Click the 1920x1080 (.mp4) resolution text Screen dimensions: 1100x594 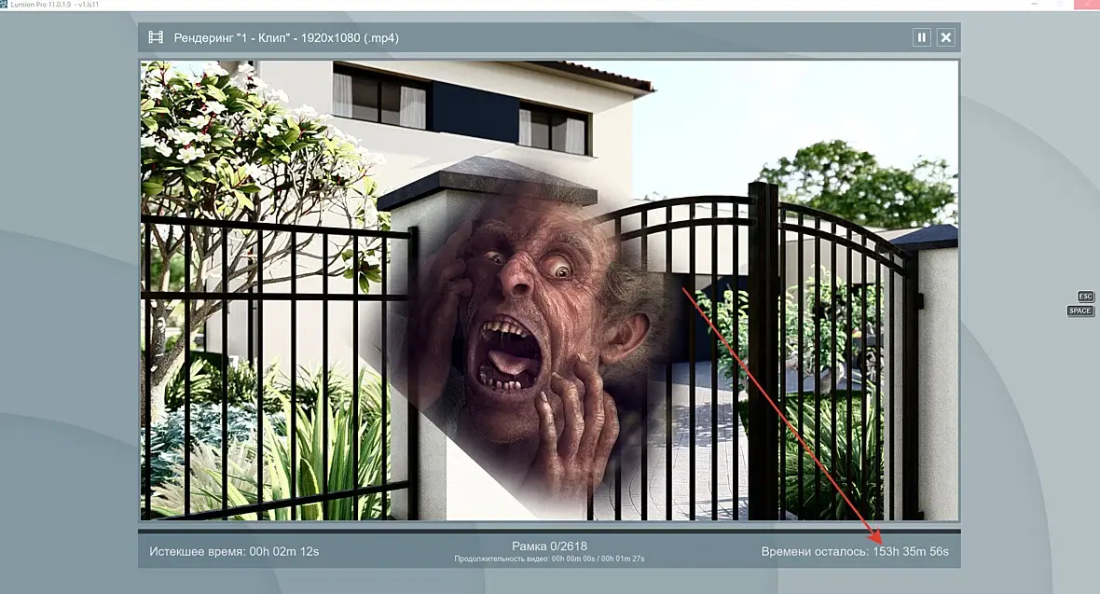tap(351, 38)
